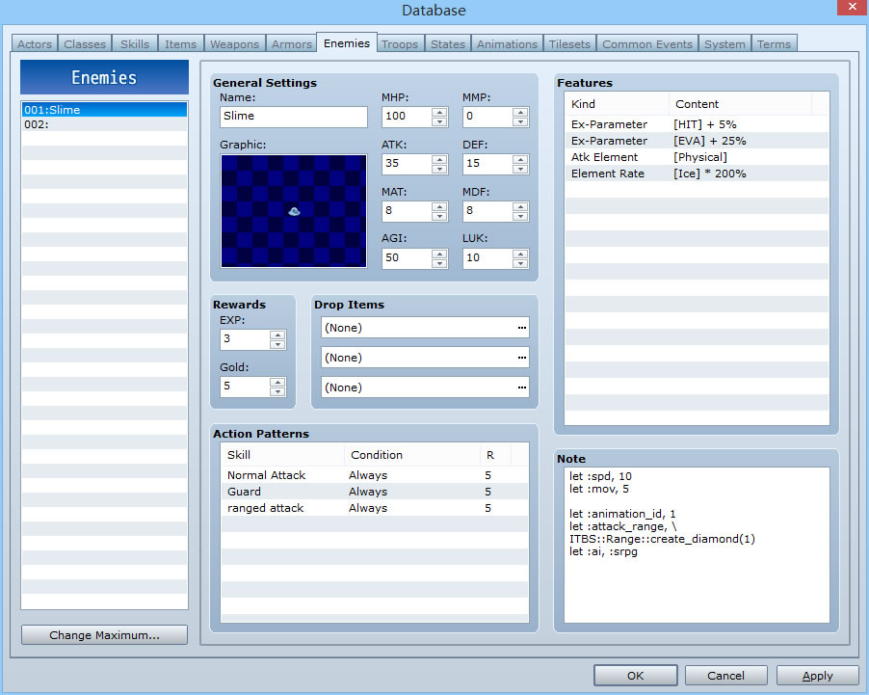
Task: Open the Tilesets tab
Action: coord(569,43)
